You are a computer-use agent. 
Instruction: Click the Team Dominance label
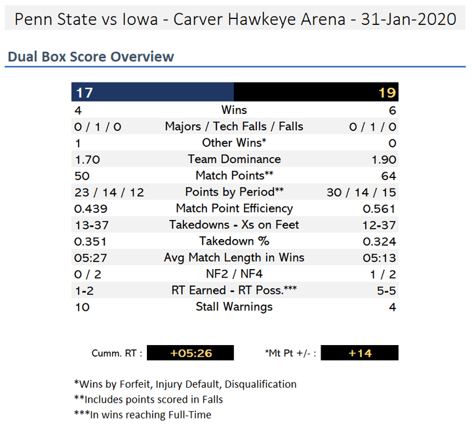(234, 159)
